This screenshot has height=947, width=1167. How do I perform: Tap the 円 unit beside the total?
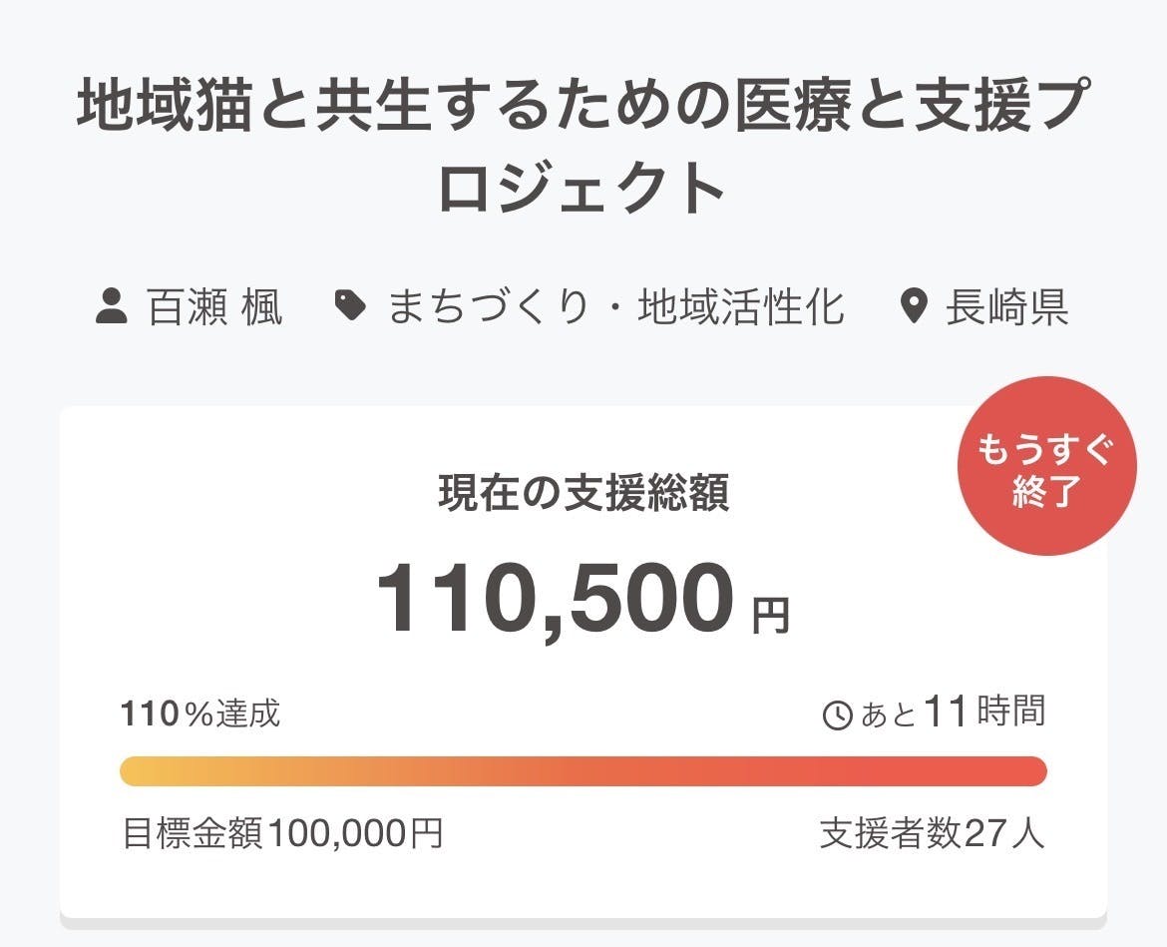770,616
